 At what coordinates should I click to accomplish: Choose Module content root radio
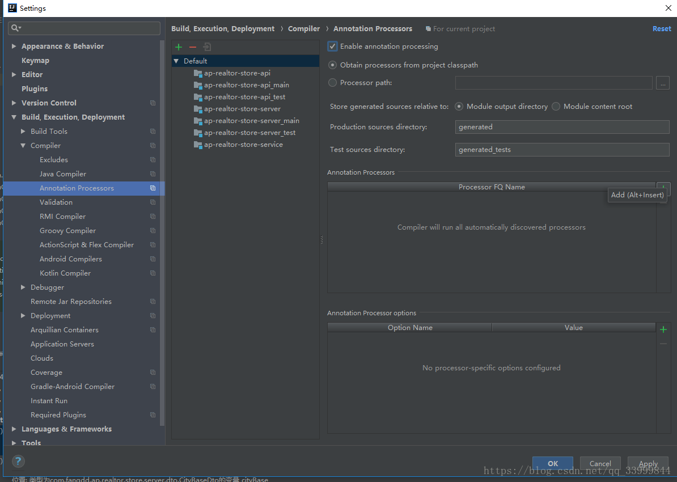tap(556, 106)
